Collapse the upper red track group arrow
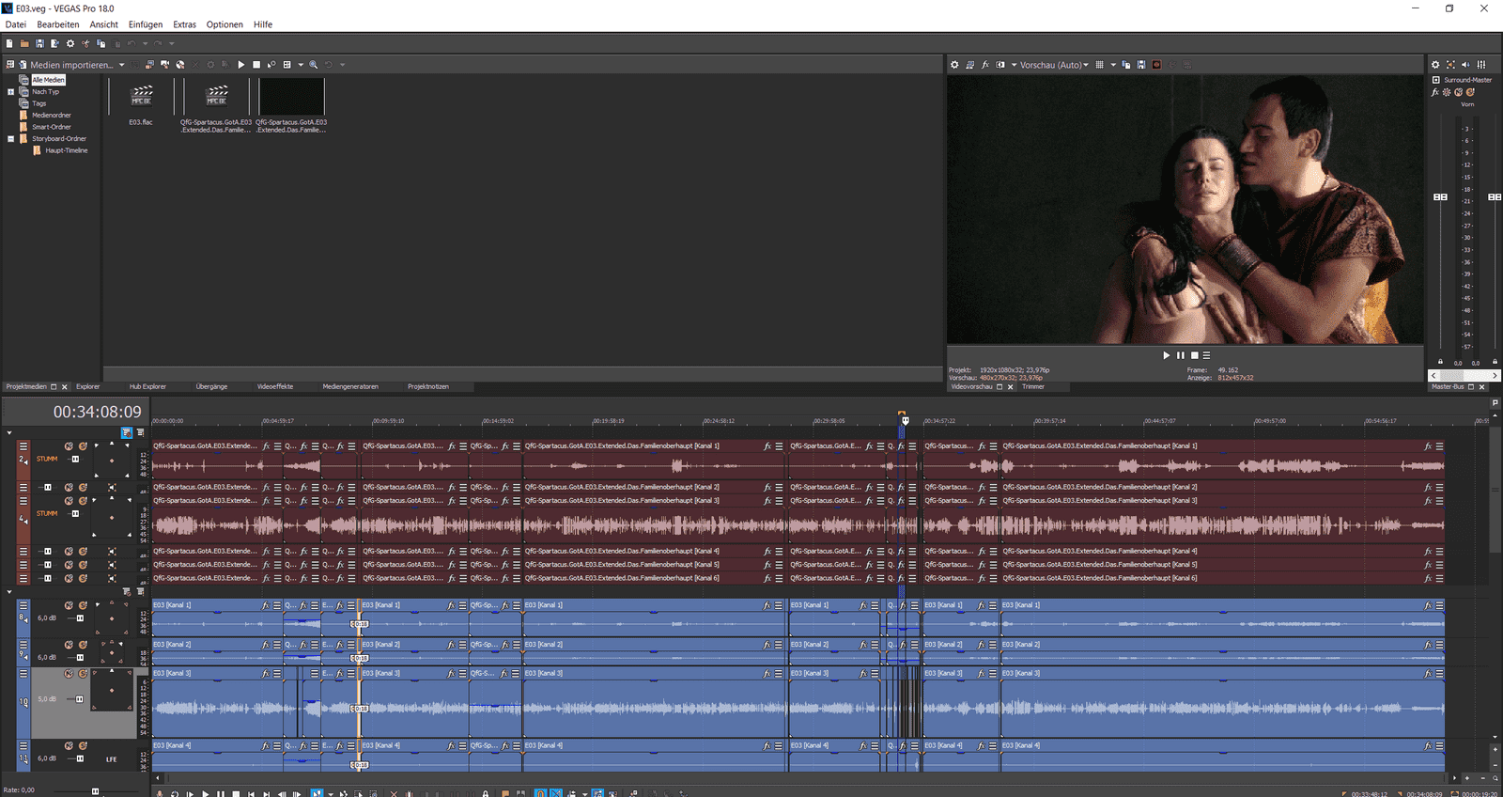Screen dimensions: 1503x797 pos(9,433)
